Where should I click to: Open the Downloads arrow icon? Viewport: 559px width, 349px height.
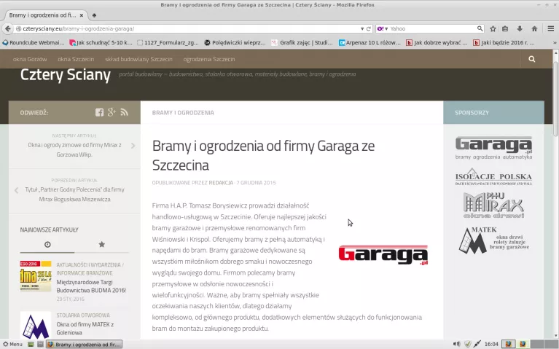coord(520,28)
